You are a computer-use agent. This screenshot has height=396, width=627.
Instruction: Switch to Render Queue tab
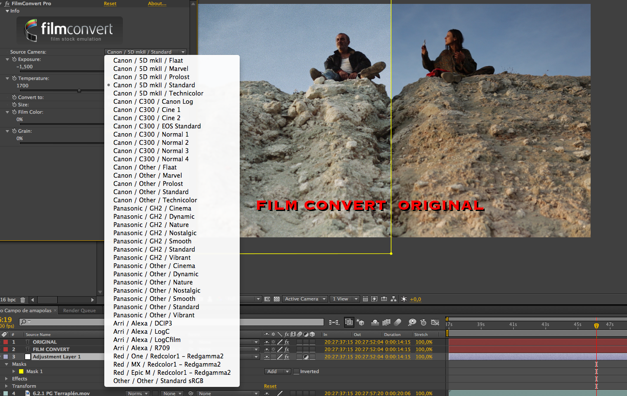[79, 310]
